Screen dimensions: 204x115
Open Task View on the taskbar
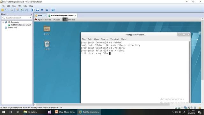(18, 112)
